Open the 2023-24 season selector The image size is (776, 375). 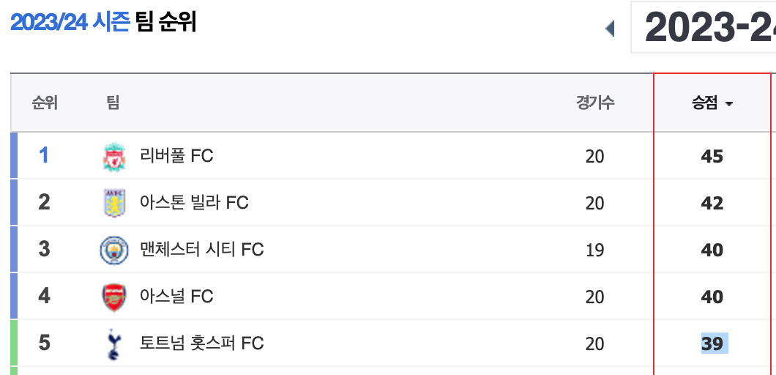[x=703, y=27]
